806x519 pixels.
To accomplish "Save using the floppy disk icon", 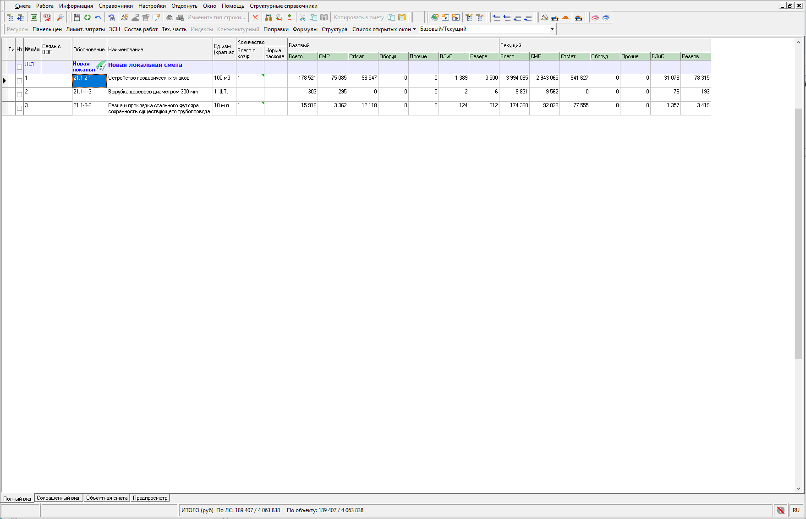I will 77,17.
